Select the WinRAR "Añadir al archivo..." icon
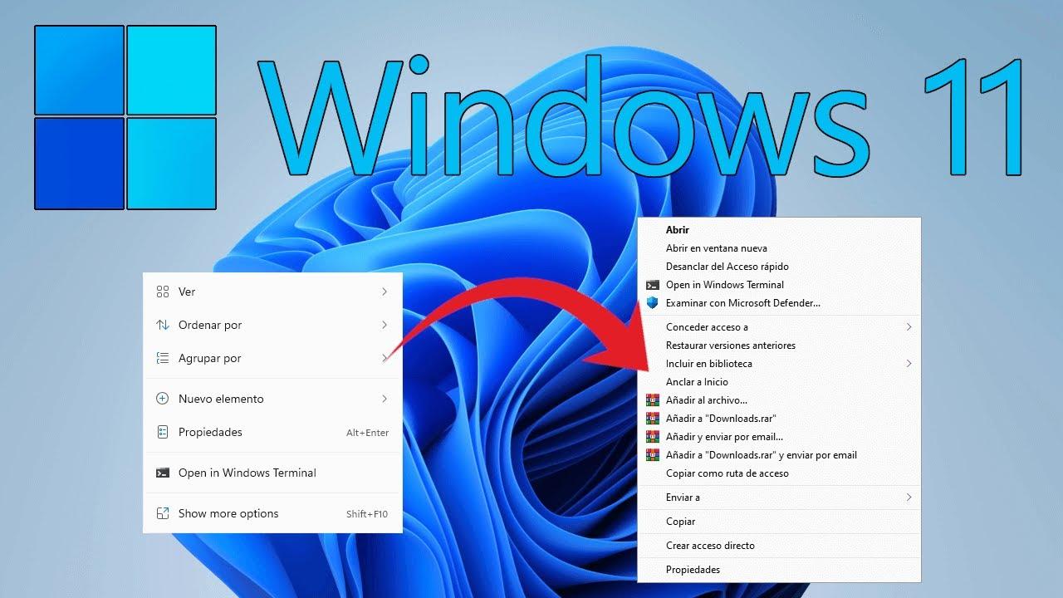Viewport: 1063px width, 598px height. pos(653,399)
